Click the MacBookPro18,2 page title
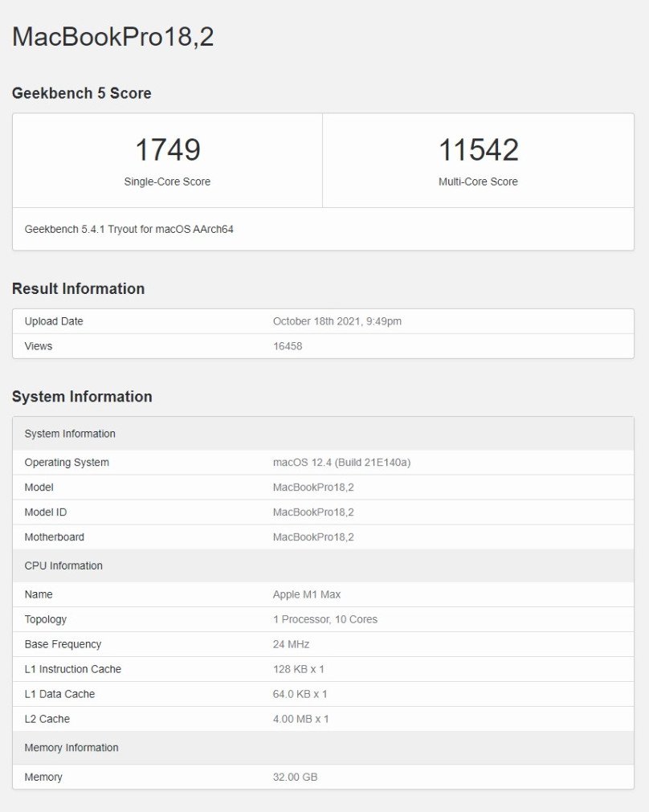 112,37
